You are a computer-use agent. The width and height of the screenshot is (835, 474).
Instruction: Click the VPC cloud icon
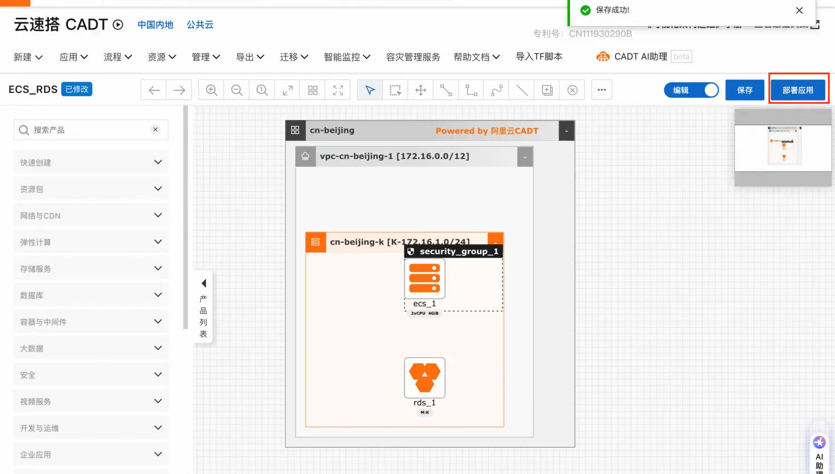coord(305,156)
